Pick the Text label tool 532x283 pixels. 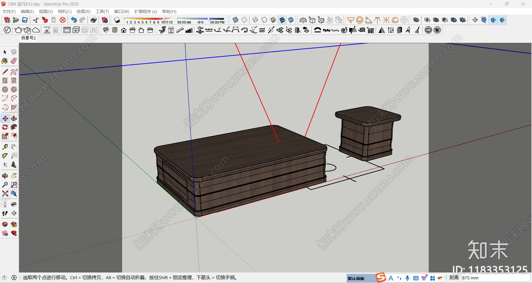[14, 155]
